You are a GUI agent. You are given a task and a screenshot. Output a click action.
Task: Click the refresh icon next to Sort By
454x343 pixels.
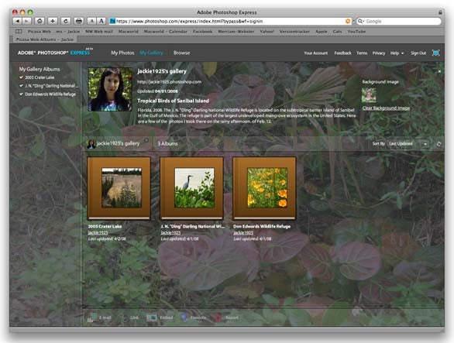click(x=439, y=144)
